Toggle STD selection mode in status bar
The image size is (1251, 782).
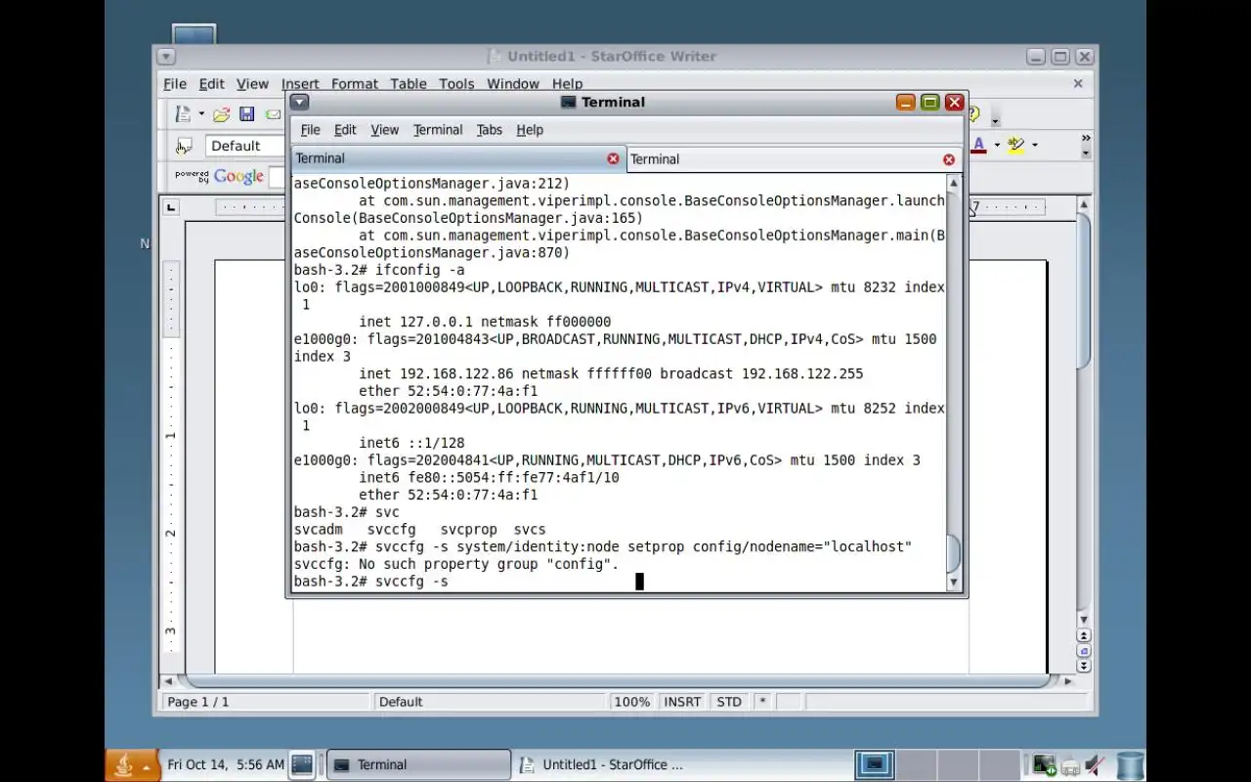point(729,702)
